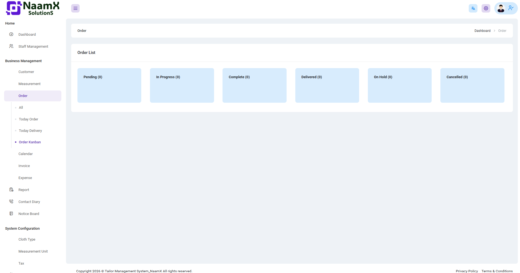Open Measurement menu item
This screenshot has width=520, height=273.
(x=33, y=84)
